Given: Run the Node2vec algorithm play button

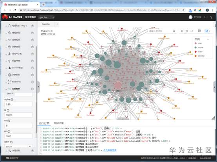Looking at the screenshot, I should 33,82.
